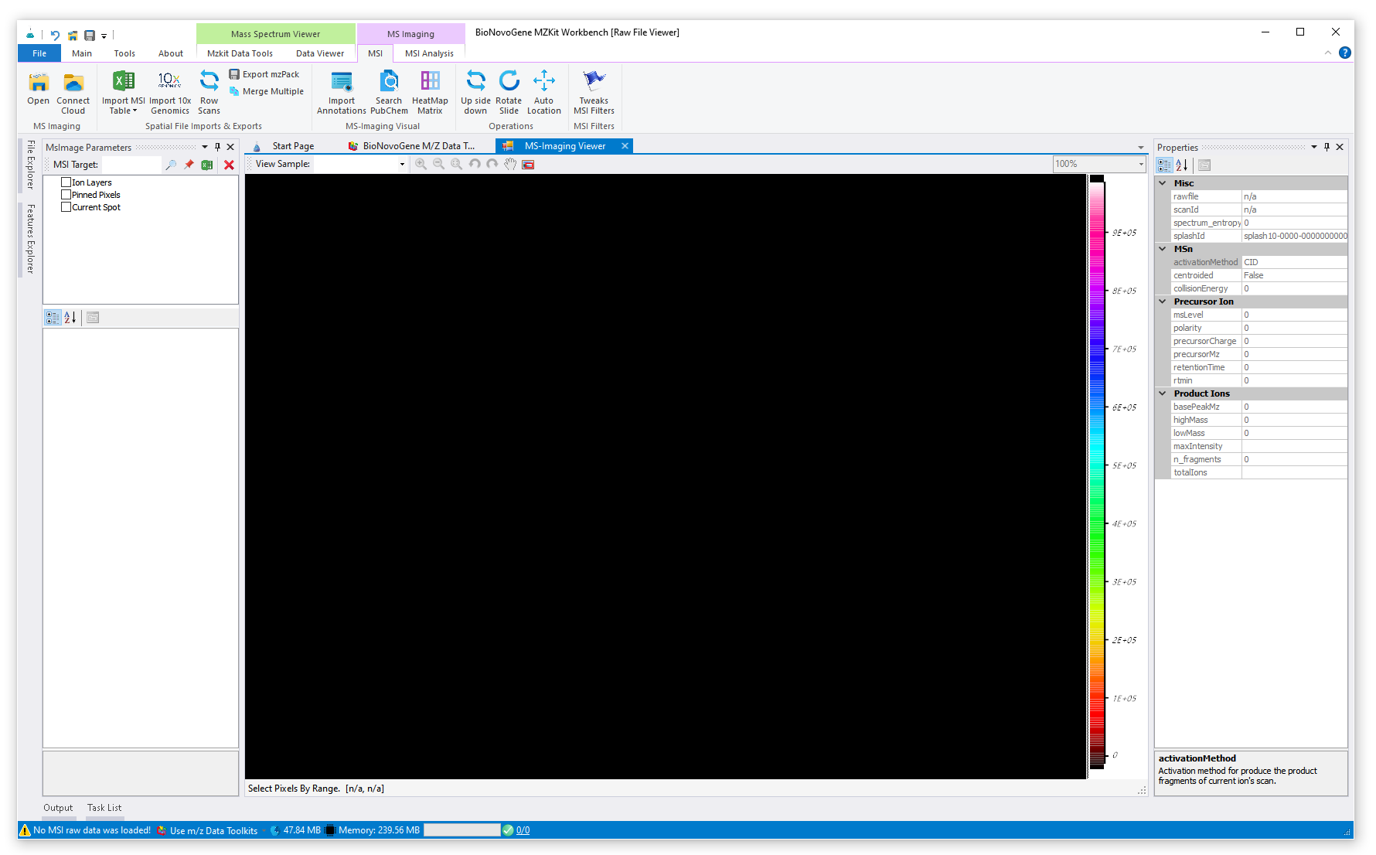Click Search PubChem in the ribbon
This screenshot has height=855, width=1376.
coord(389,82)
